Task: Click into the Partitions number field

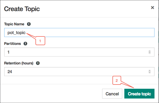Action: pyautogui.click(x=79, y=52)
